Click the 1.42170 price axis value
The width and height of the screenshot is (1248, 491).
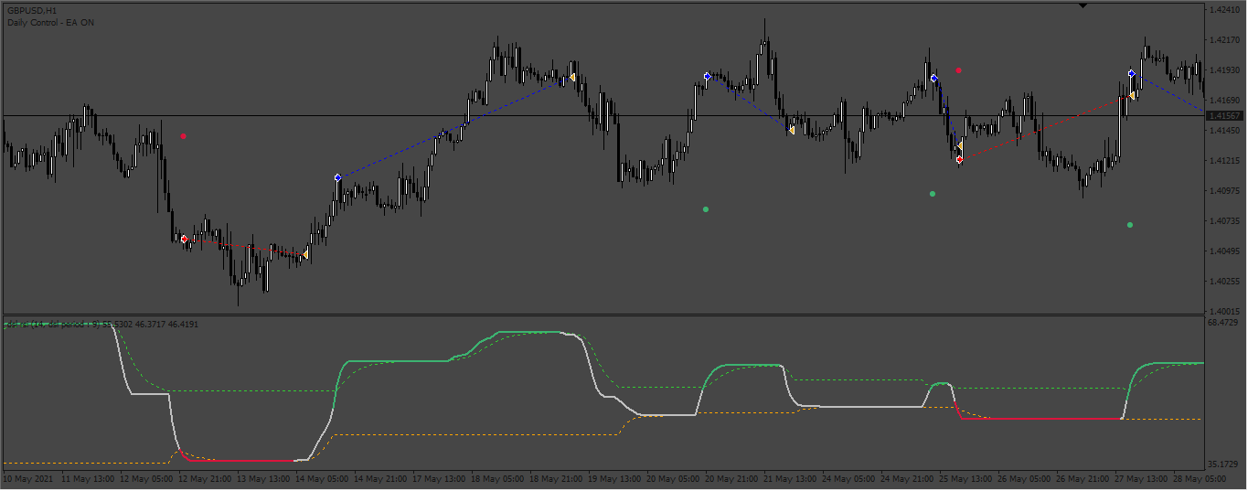(x=1224, y=40)
